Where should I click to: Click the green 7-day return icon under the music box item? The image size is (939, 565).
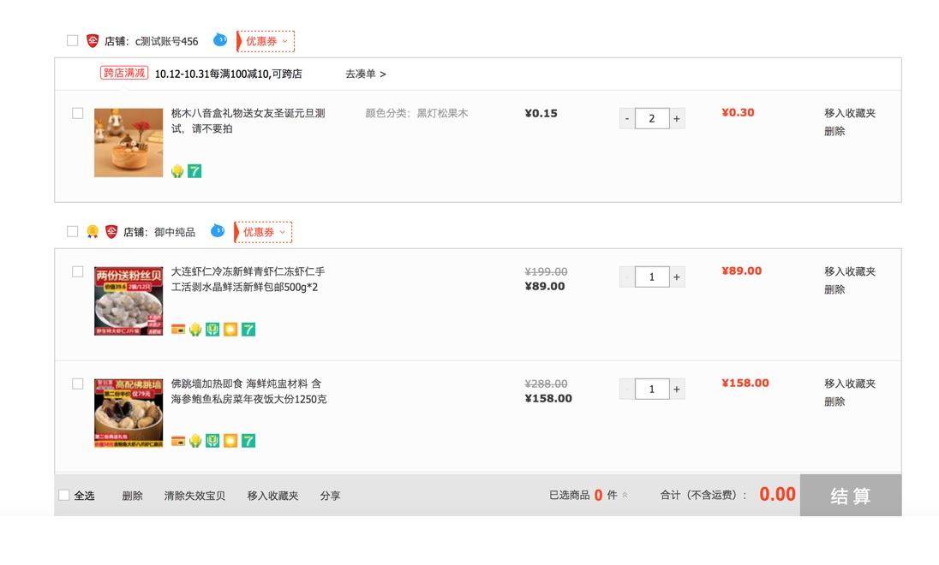[x=194, y=171]
